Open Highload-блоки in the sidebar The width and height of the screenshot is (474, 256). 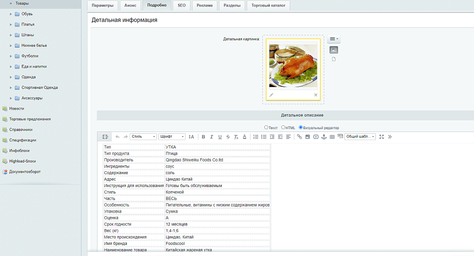click(22, 161)
